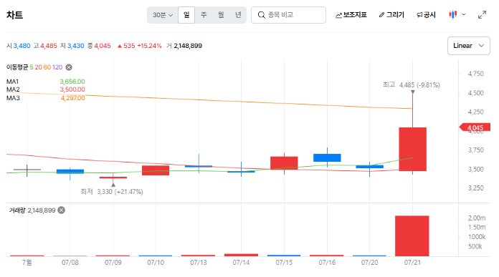Click the 최고 4,485 high marker label
This screenshot has width=499, height=277.
coord(411,84)
